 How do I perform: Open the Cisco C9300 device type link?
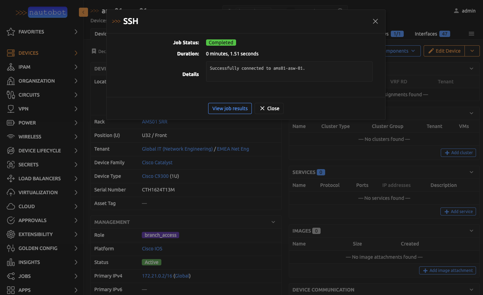click(155, 176)
